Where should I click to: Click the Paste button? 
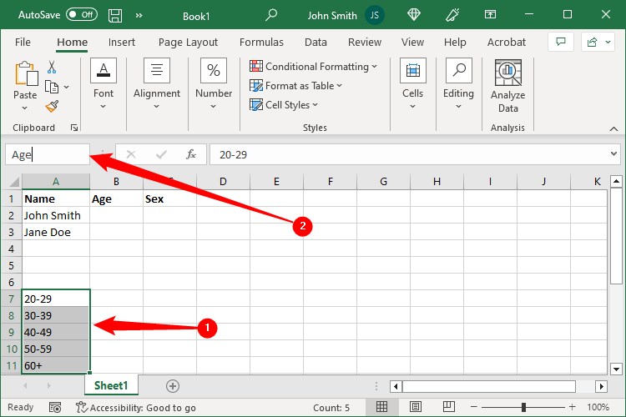(25, 82)
